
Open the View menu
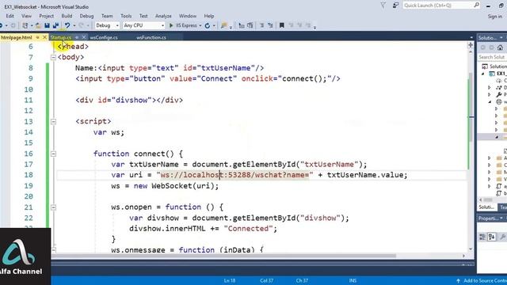[x=26, y=16]
